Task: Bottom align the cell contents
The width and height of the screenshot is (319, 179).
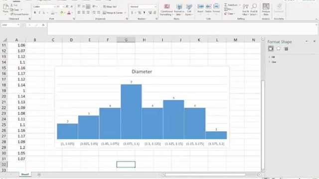Action: click(88, 6)
